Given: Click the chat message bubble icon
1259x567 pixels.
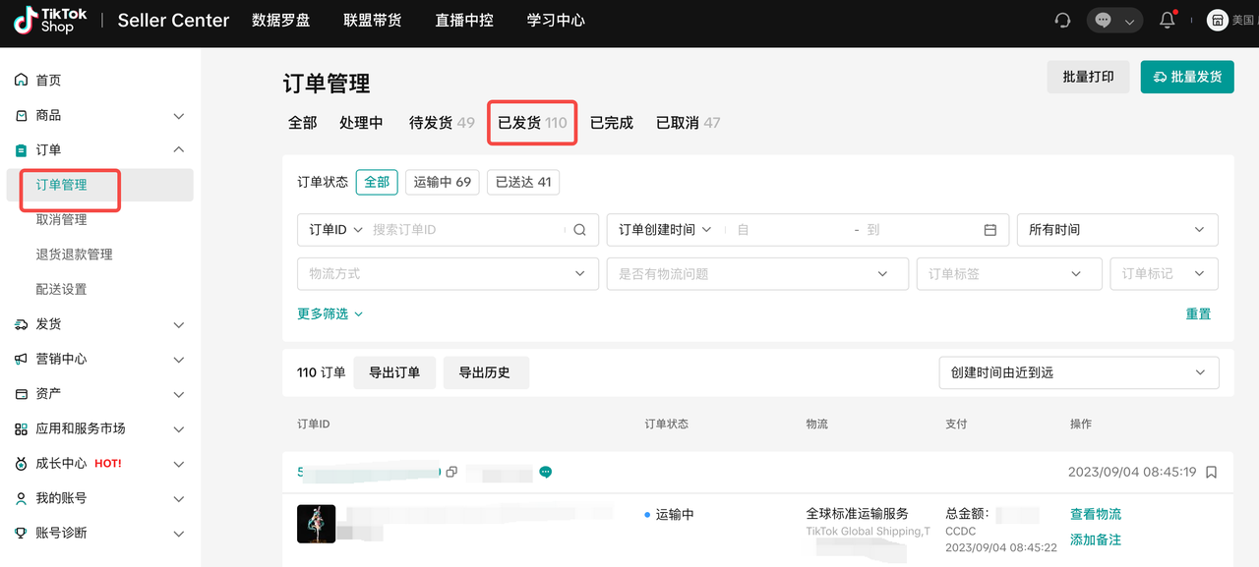Looking at the screenshot, I should click(x=1103, y=21).
